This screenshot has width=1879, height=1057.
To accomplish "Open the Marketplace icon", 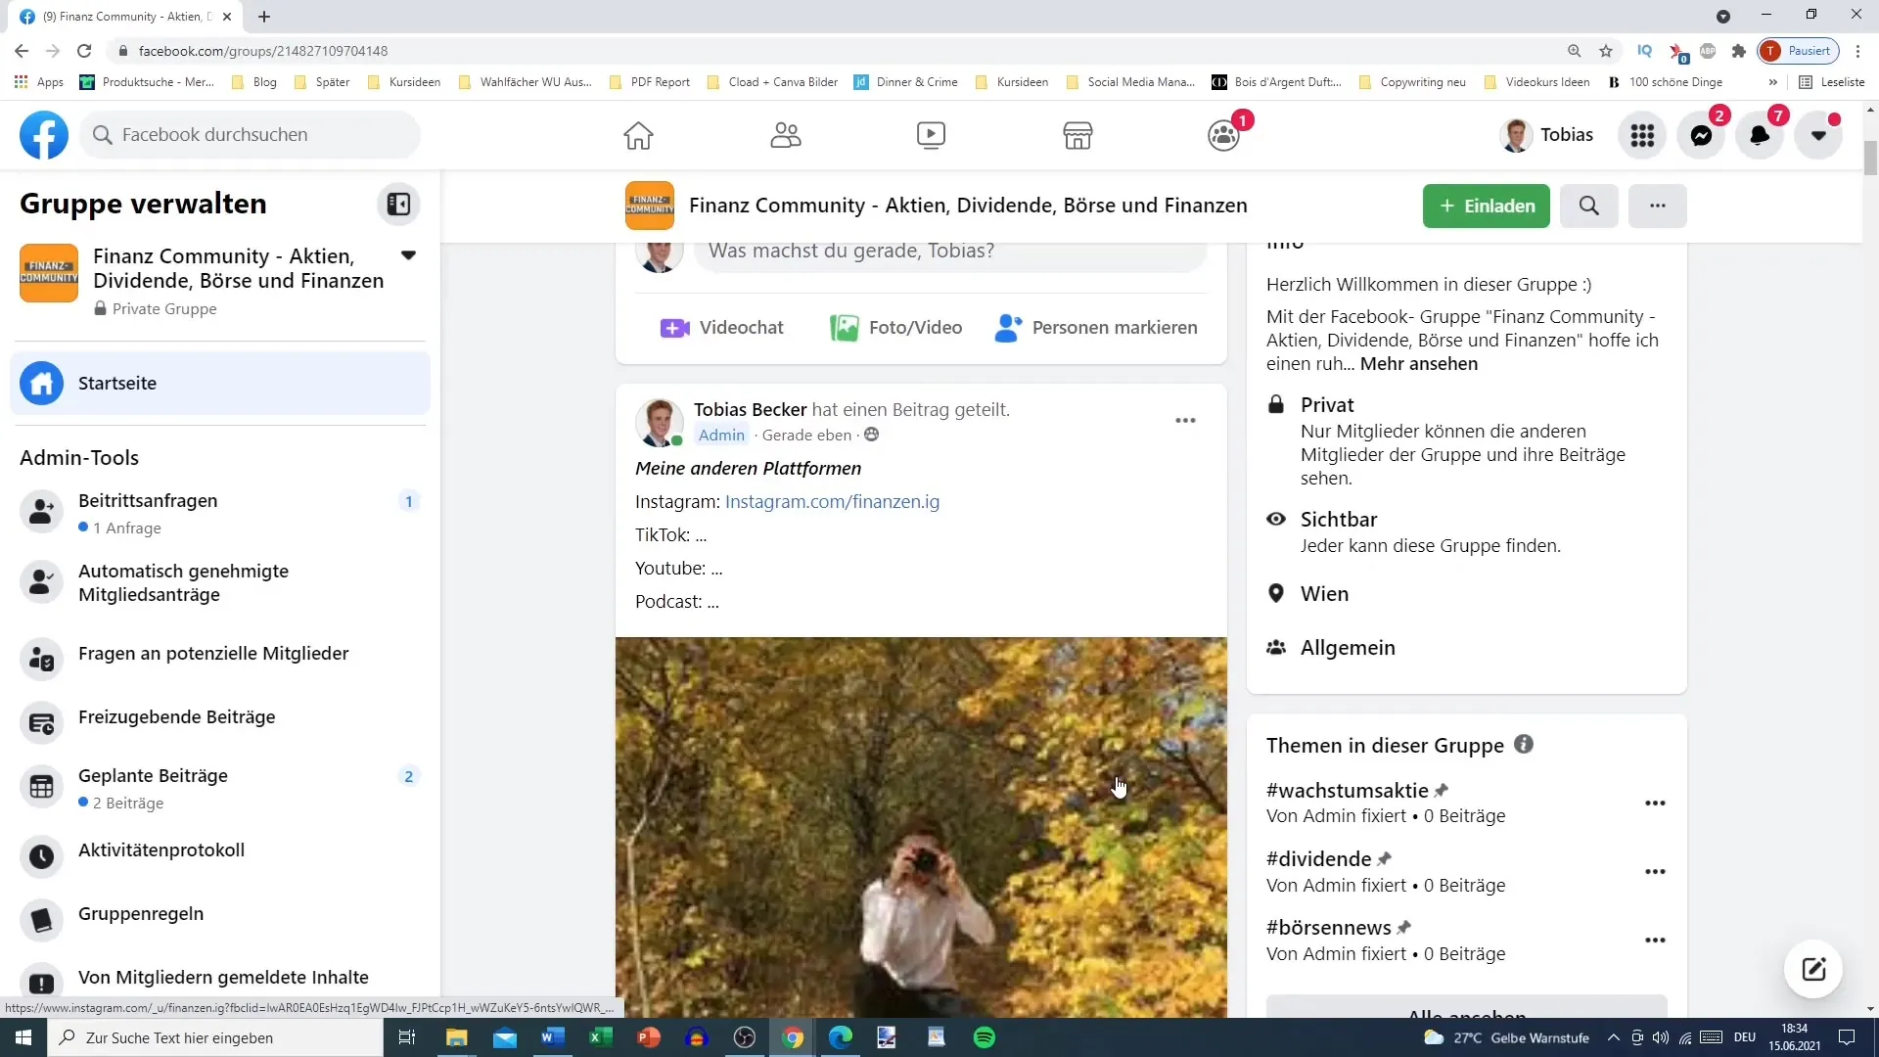I will (x=1077, y=135).
